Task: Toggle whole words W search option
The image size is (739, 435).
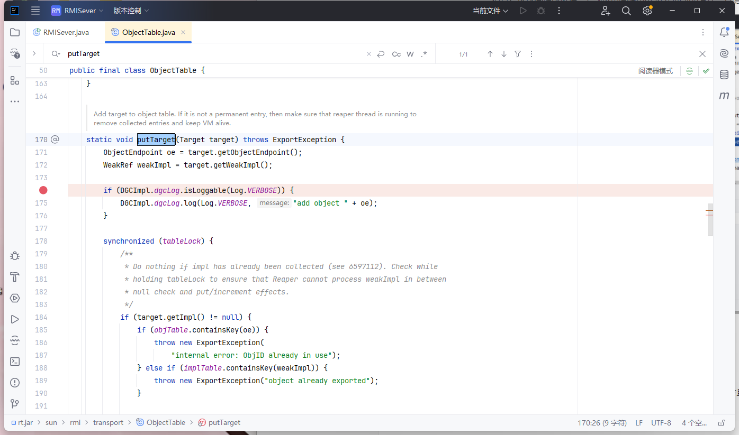Action: pyautogui.click(x=410, y=54)
